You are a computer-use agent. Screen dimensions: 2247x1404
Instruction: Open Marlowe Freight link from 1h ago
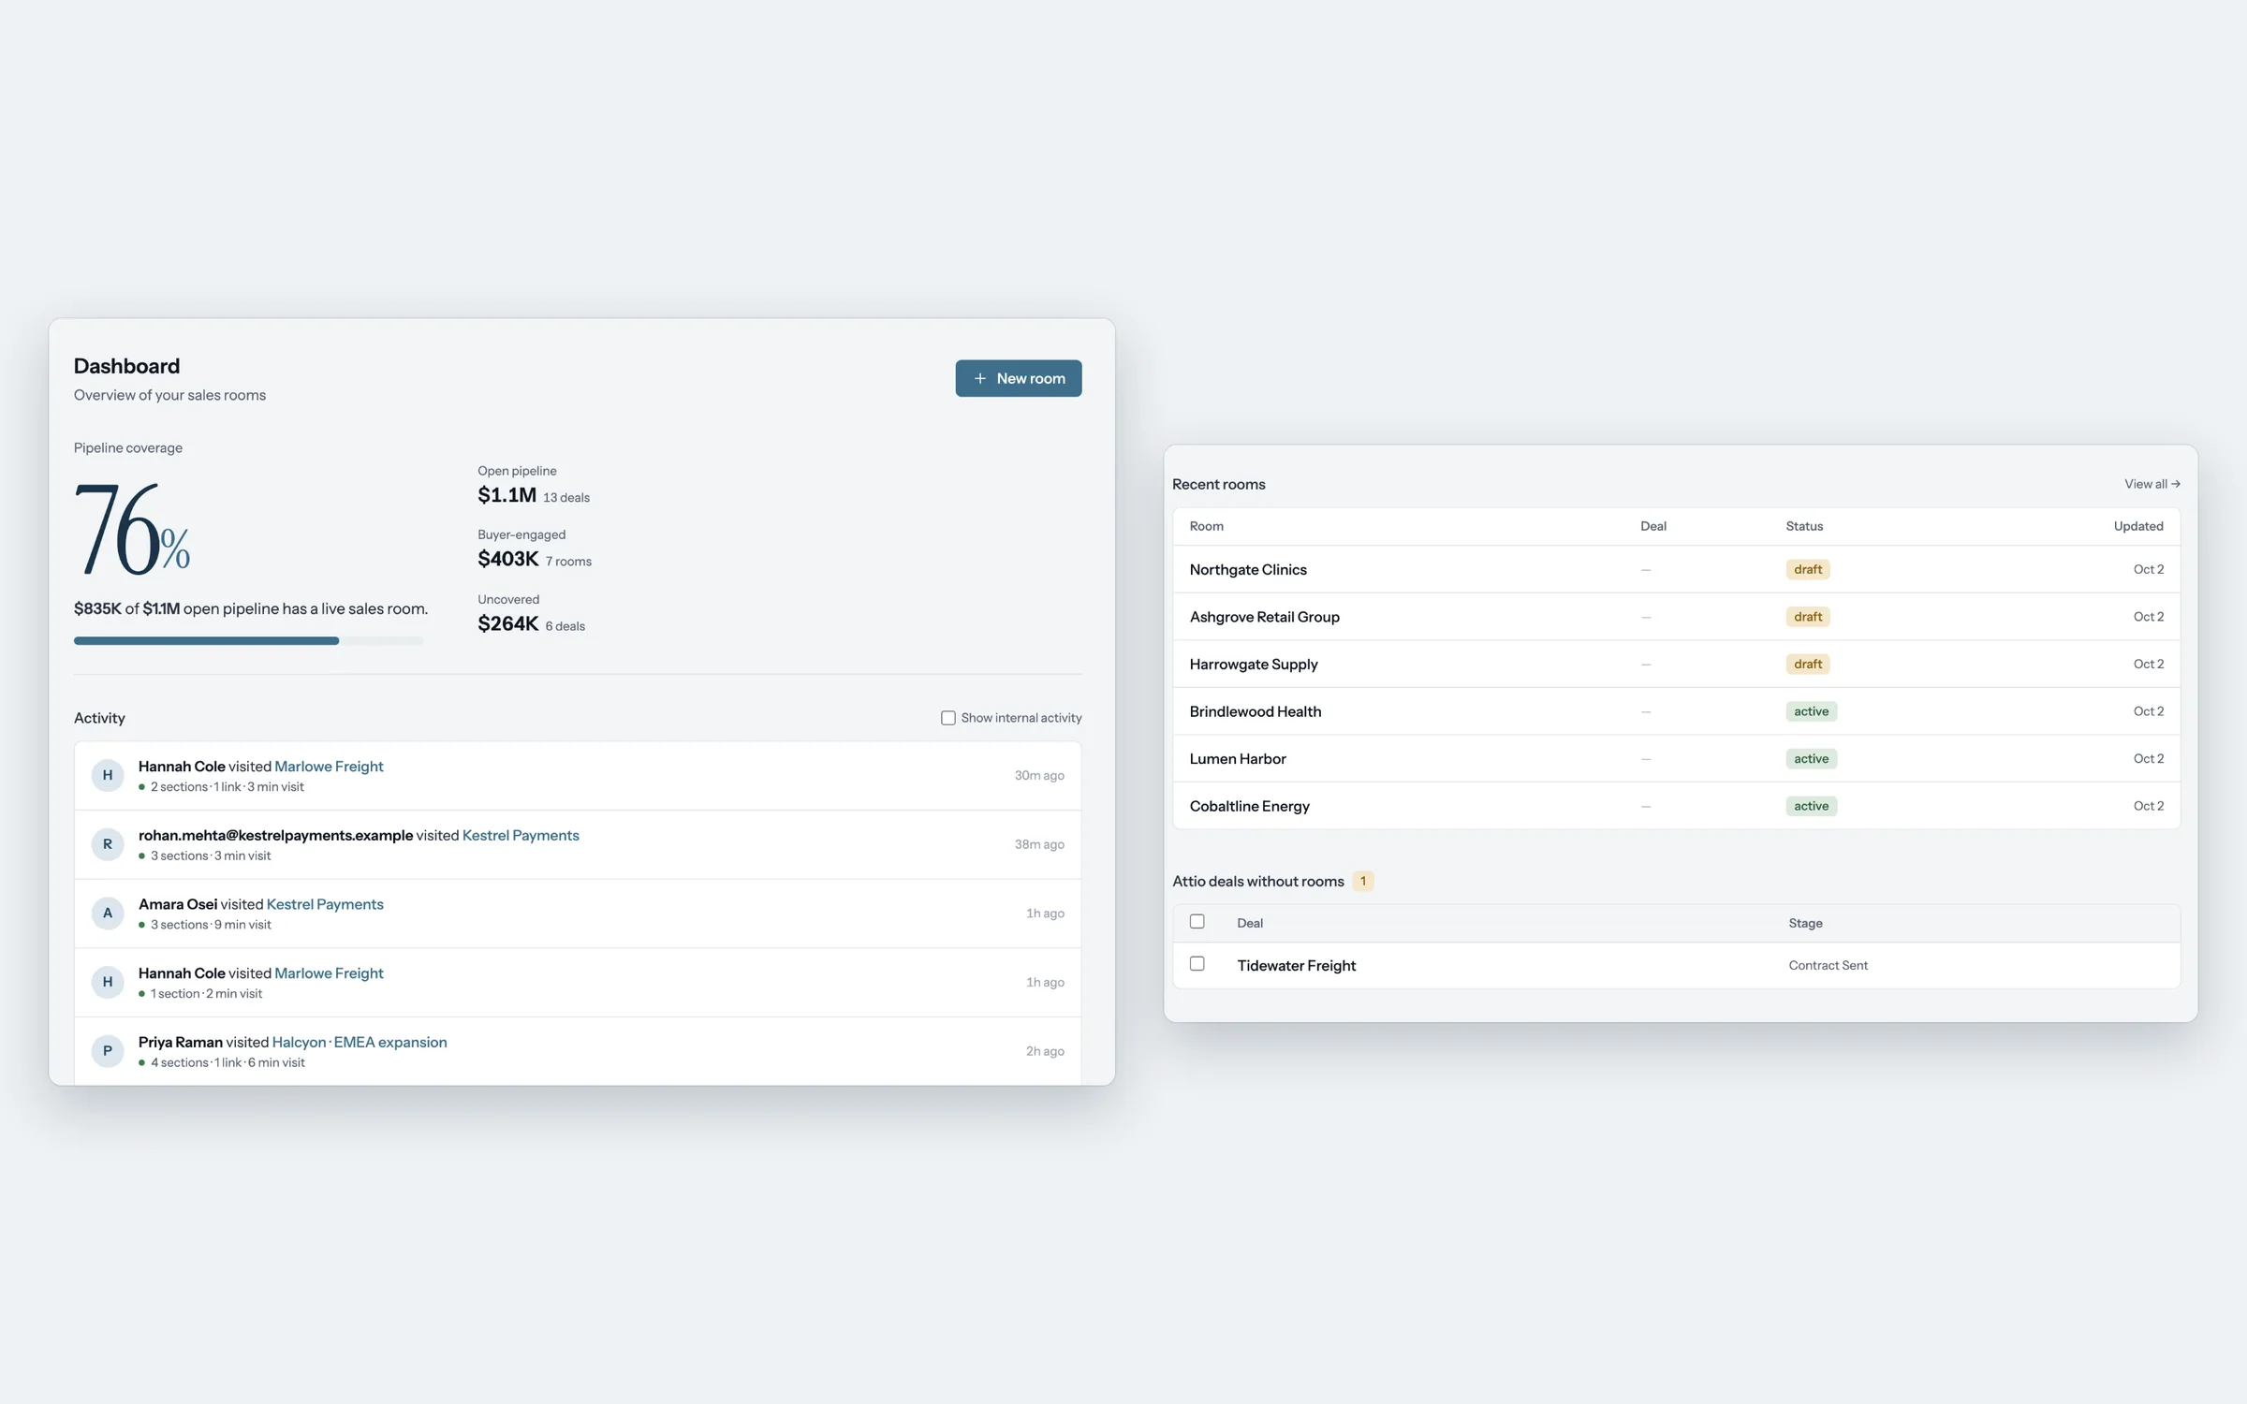click(x=329, y=973)
